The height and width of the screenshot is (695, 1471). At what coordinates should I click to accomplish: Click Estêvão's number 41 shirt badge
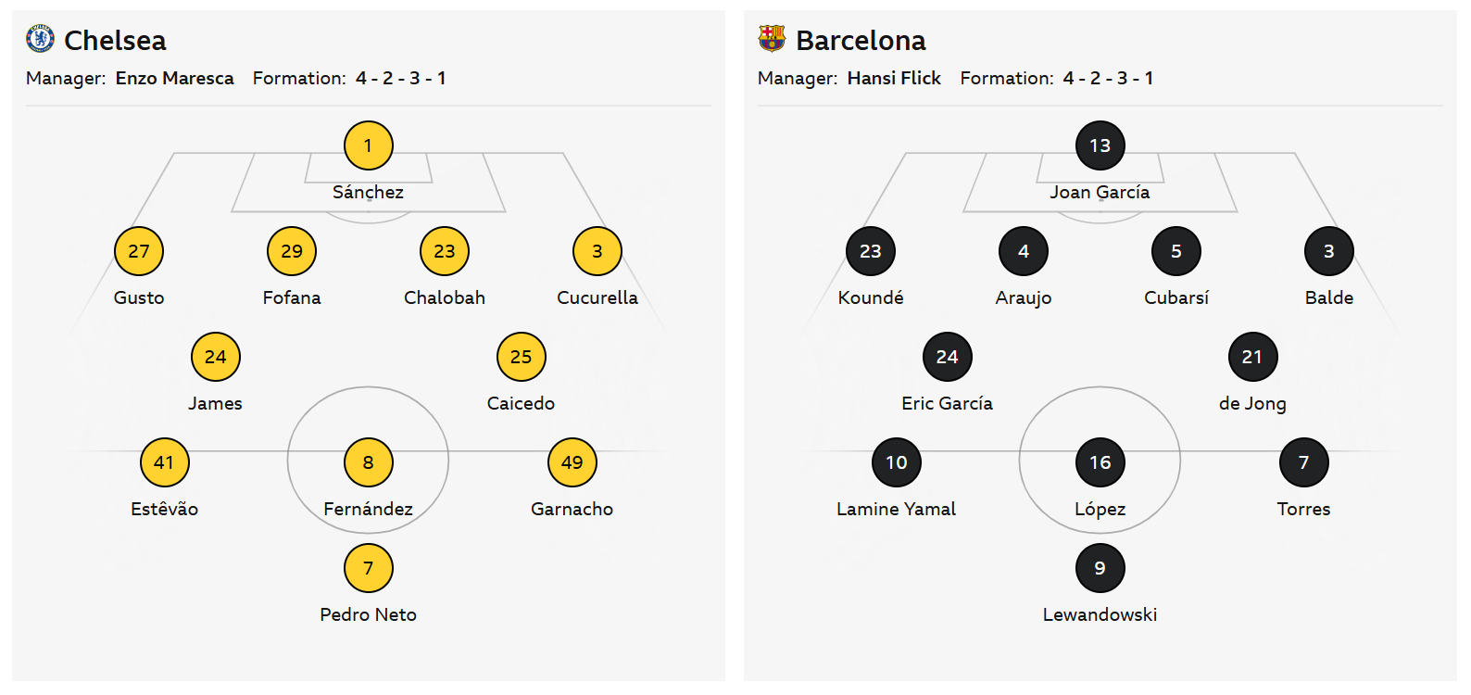164,462
